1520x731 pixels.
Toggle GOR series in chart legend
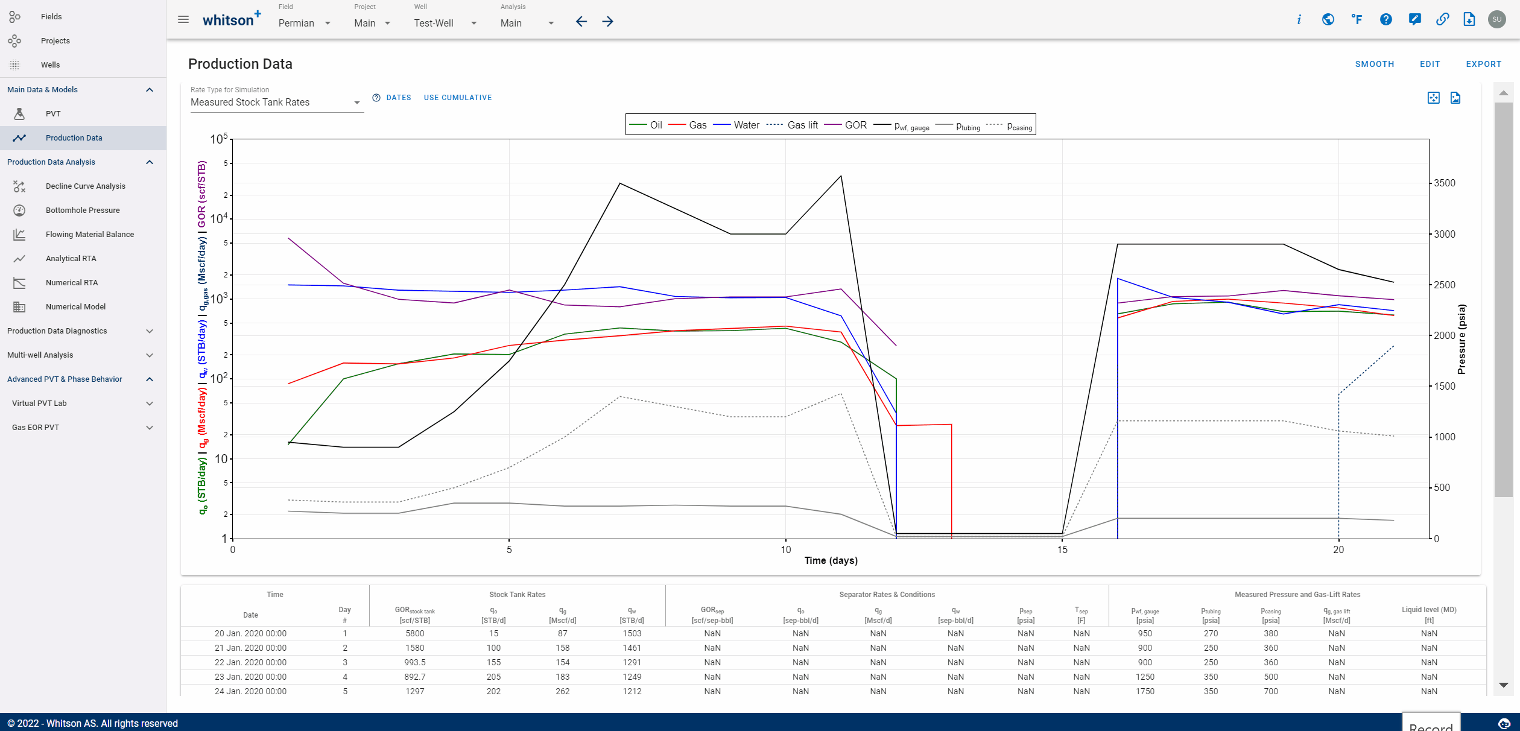(845, 125)
